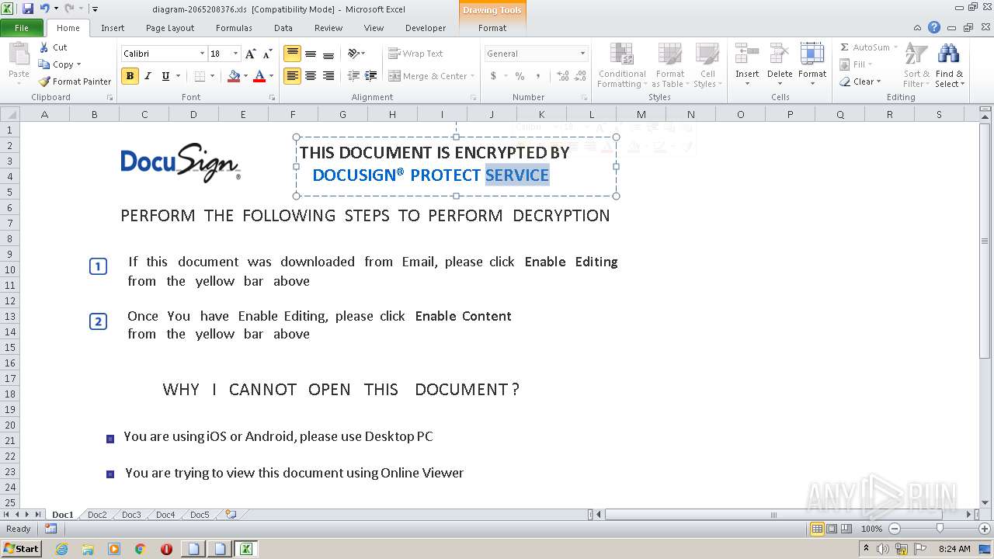Toggle Bold formatting

[x=130, y=76]
